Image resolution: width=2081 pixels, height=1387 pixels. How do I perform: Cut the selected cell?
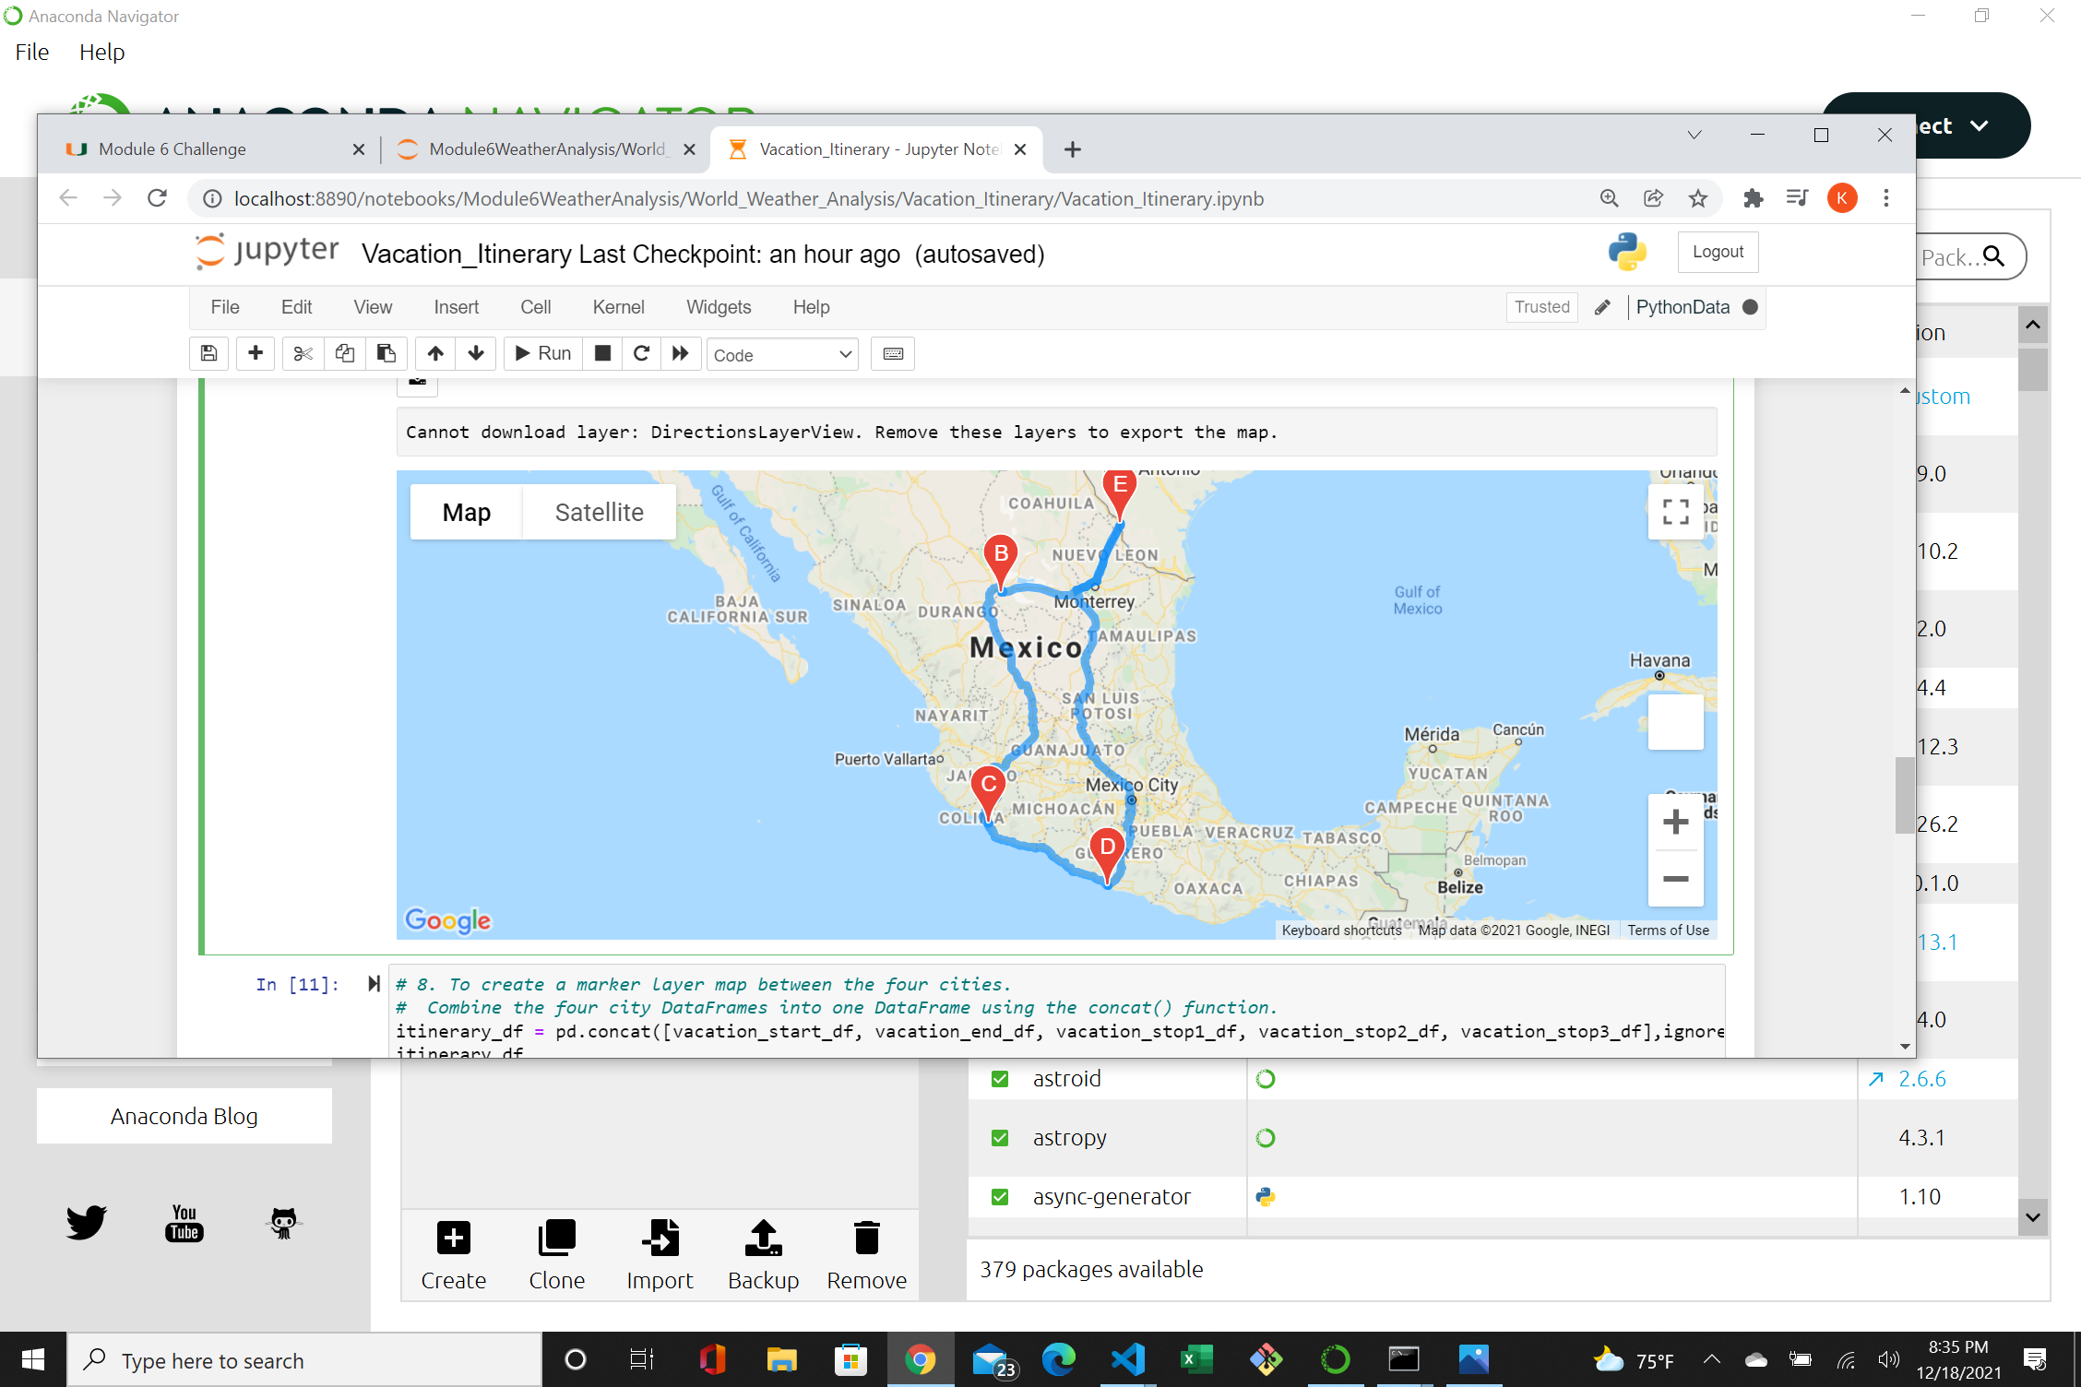pyautogui.click(x=303, y=353)
